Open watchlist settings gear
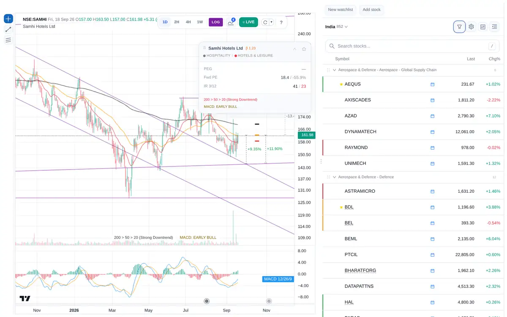 click(x=471, y=27)
